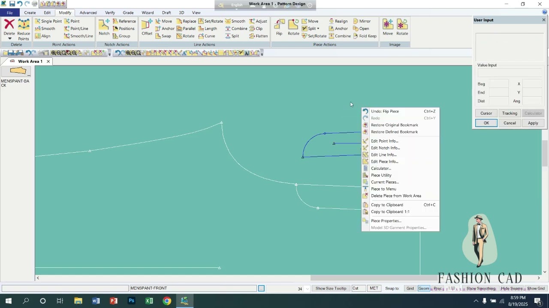Select the Smooth/Line tool
The image size is (549, 308).
click(x=78, y=36)
